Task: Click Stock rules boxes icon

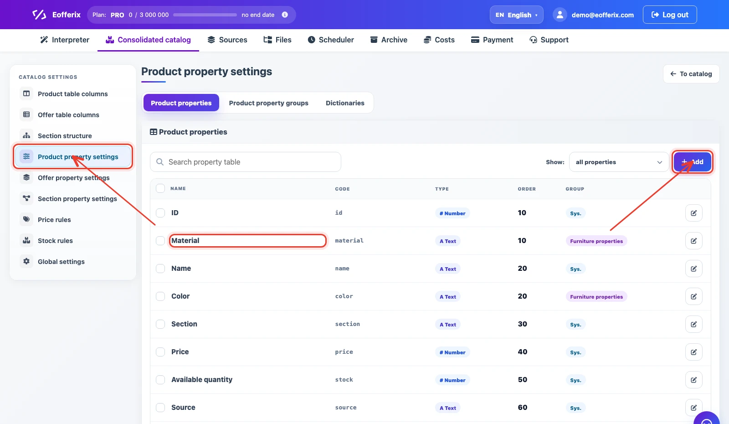Action: tap(26, 240)
